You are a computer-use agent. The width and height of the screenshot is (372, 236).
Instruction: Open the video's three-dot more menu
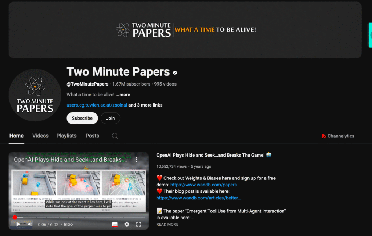136,160
